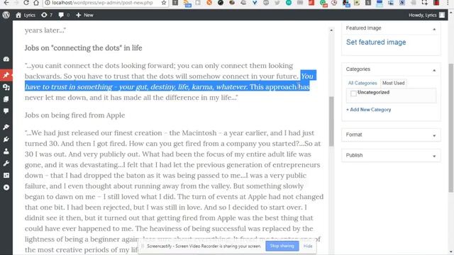This screenshot has height=255, width=454.
Task: Open the teal circle extension icon
Action: (289, 3)
